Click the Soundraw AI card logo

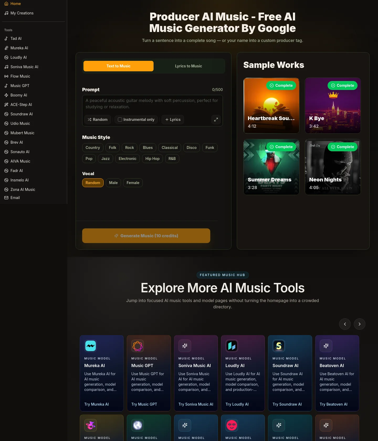[x=279, y=346]
